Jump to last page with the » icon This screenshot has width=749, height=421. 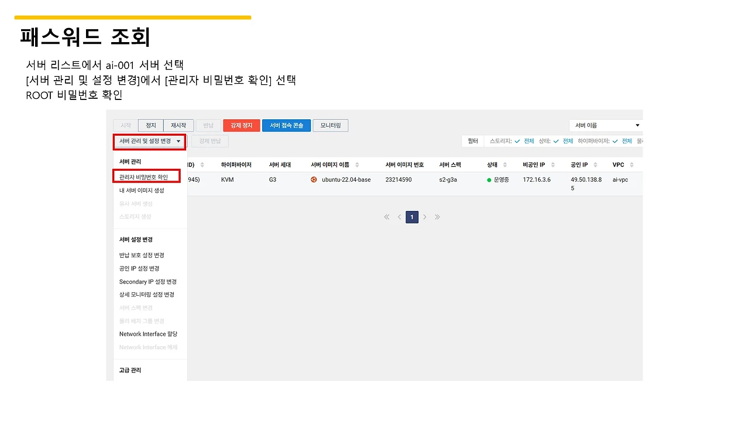tap(437, 217)
